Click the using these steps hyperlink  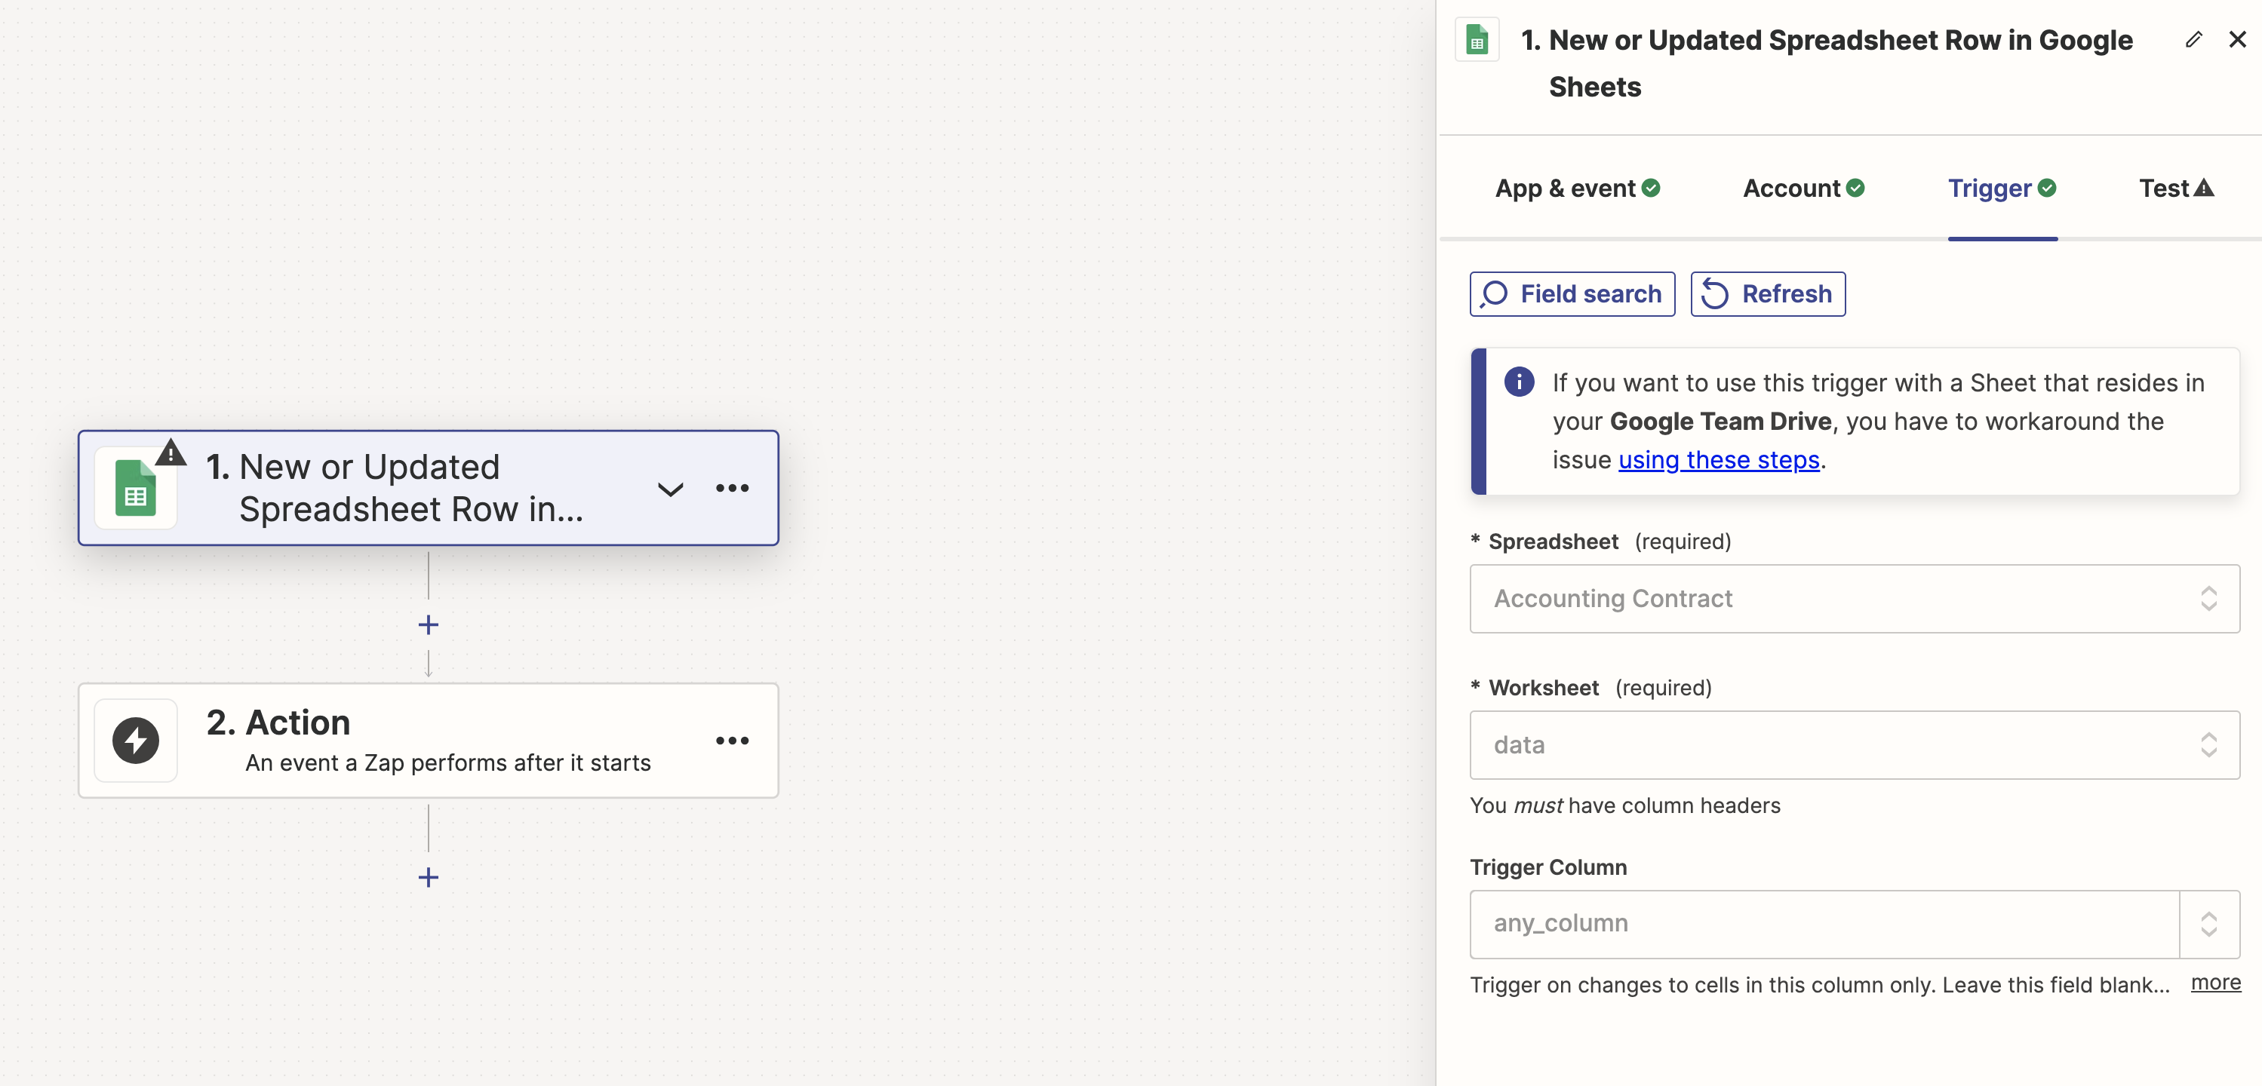tap(1718, 459)
